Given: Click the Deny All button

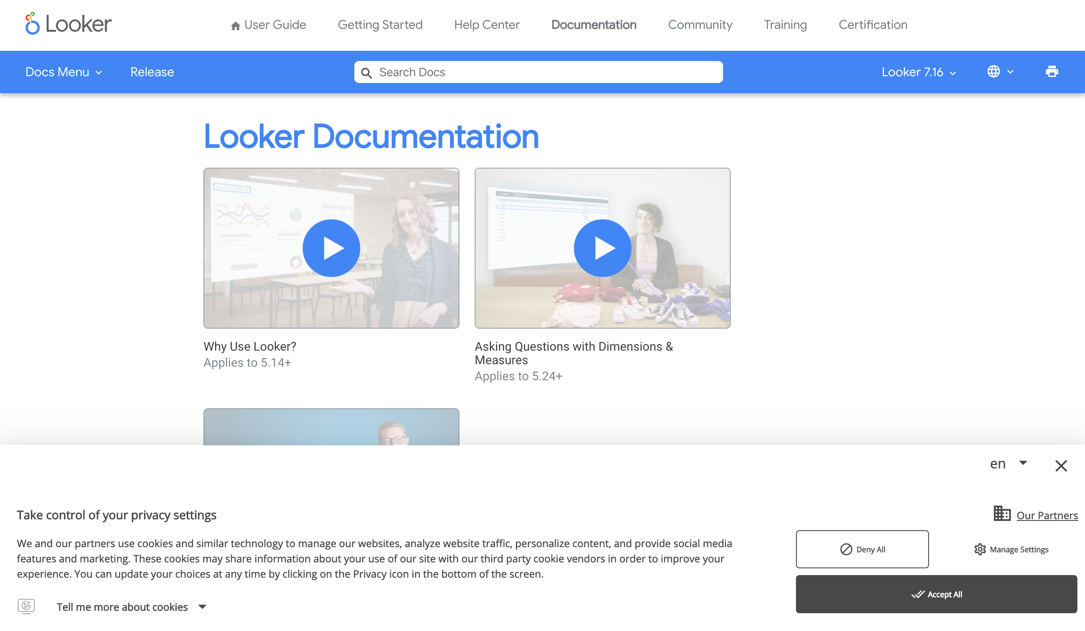Looking at the screenshot, I should (x=862, y=549).
